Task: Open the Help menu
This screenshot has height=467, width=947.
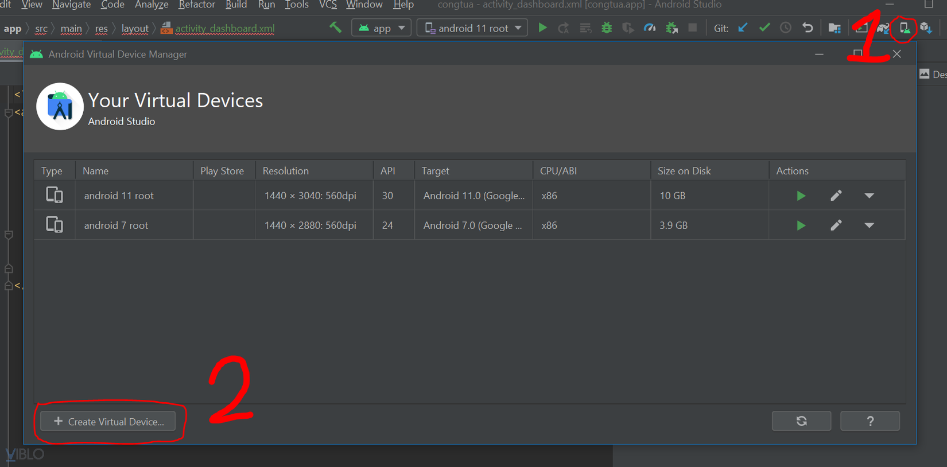Action: coord(403,5)
